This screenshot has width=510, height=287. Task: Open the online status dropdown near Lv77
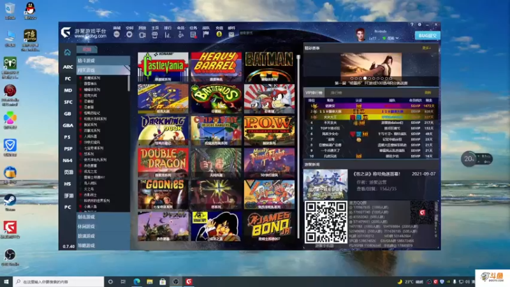pos(391,38)
